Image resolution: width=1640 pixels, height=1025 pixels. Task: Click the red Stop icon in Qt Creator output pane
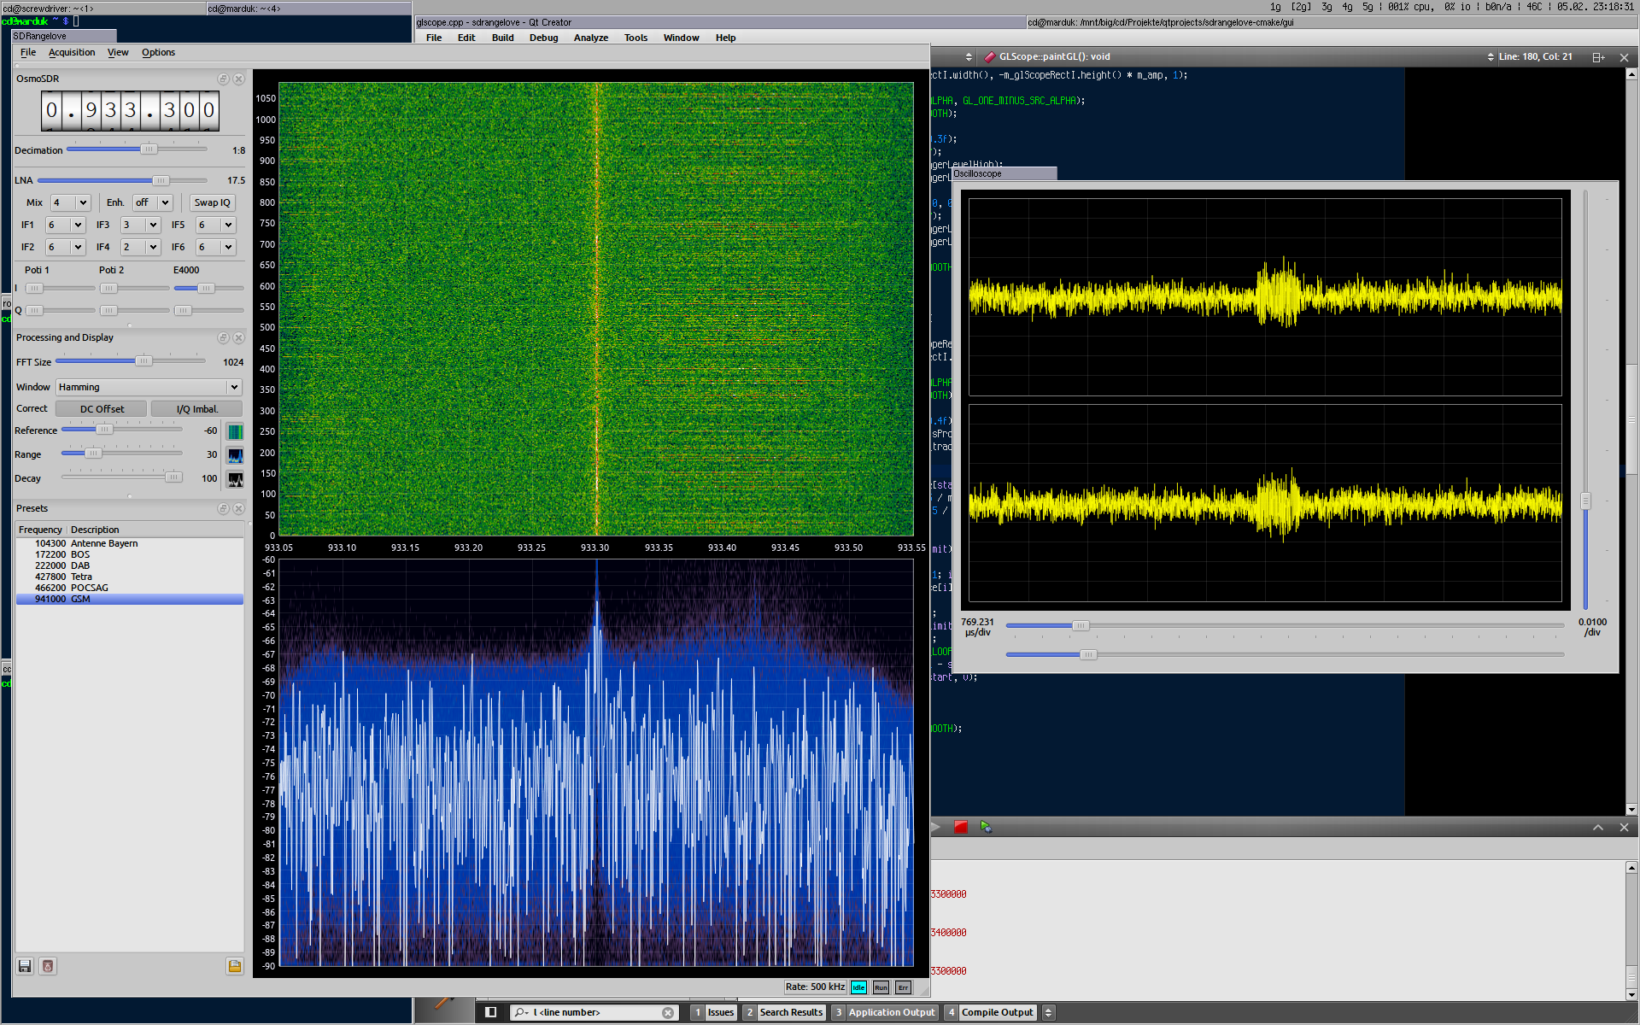point(961,827)
